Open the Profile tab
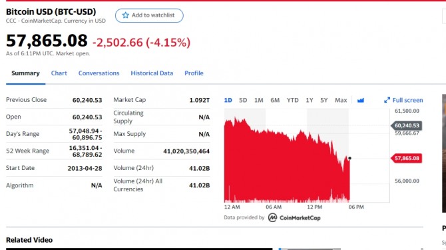 pos(194,73)
